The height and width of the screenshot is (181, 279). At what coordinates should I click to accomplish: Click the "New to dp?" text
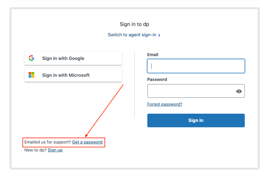(x=35, y=150)
